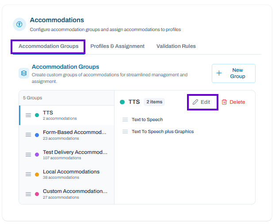Click the pink dot of Custom Accommodation group
The image size is (275, 224).
coord(37,194)
